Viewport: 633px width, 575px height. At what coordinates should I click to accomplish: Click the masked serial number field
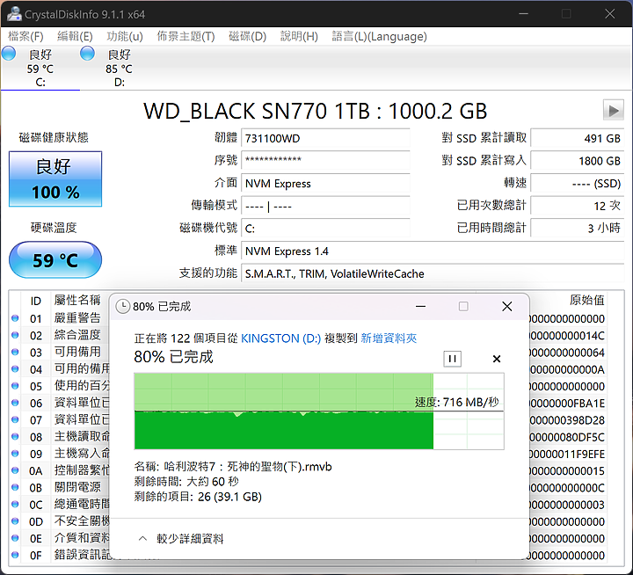325,161
